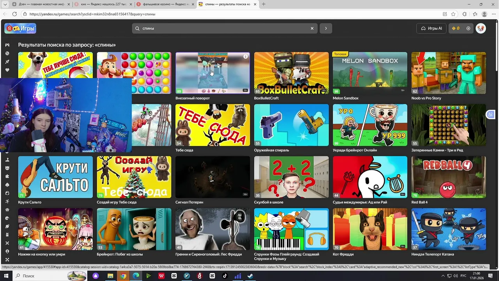
Task: Select running man sidebar category icon
Action: [x=7, y=201]
